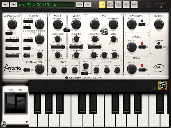
Task: Click the Oberheim logo on the VCF panel
Action: click(x=104, y=31)
